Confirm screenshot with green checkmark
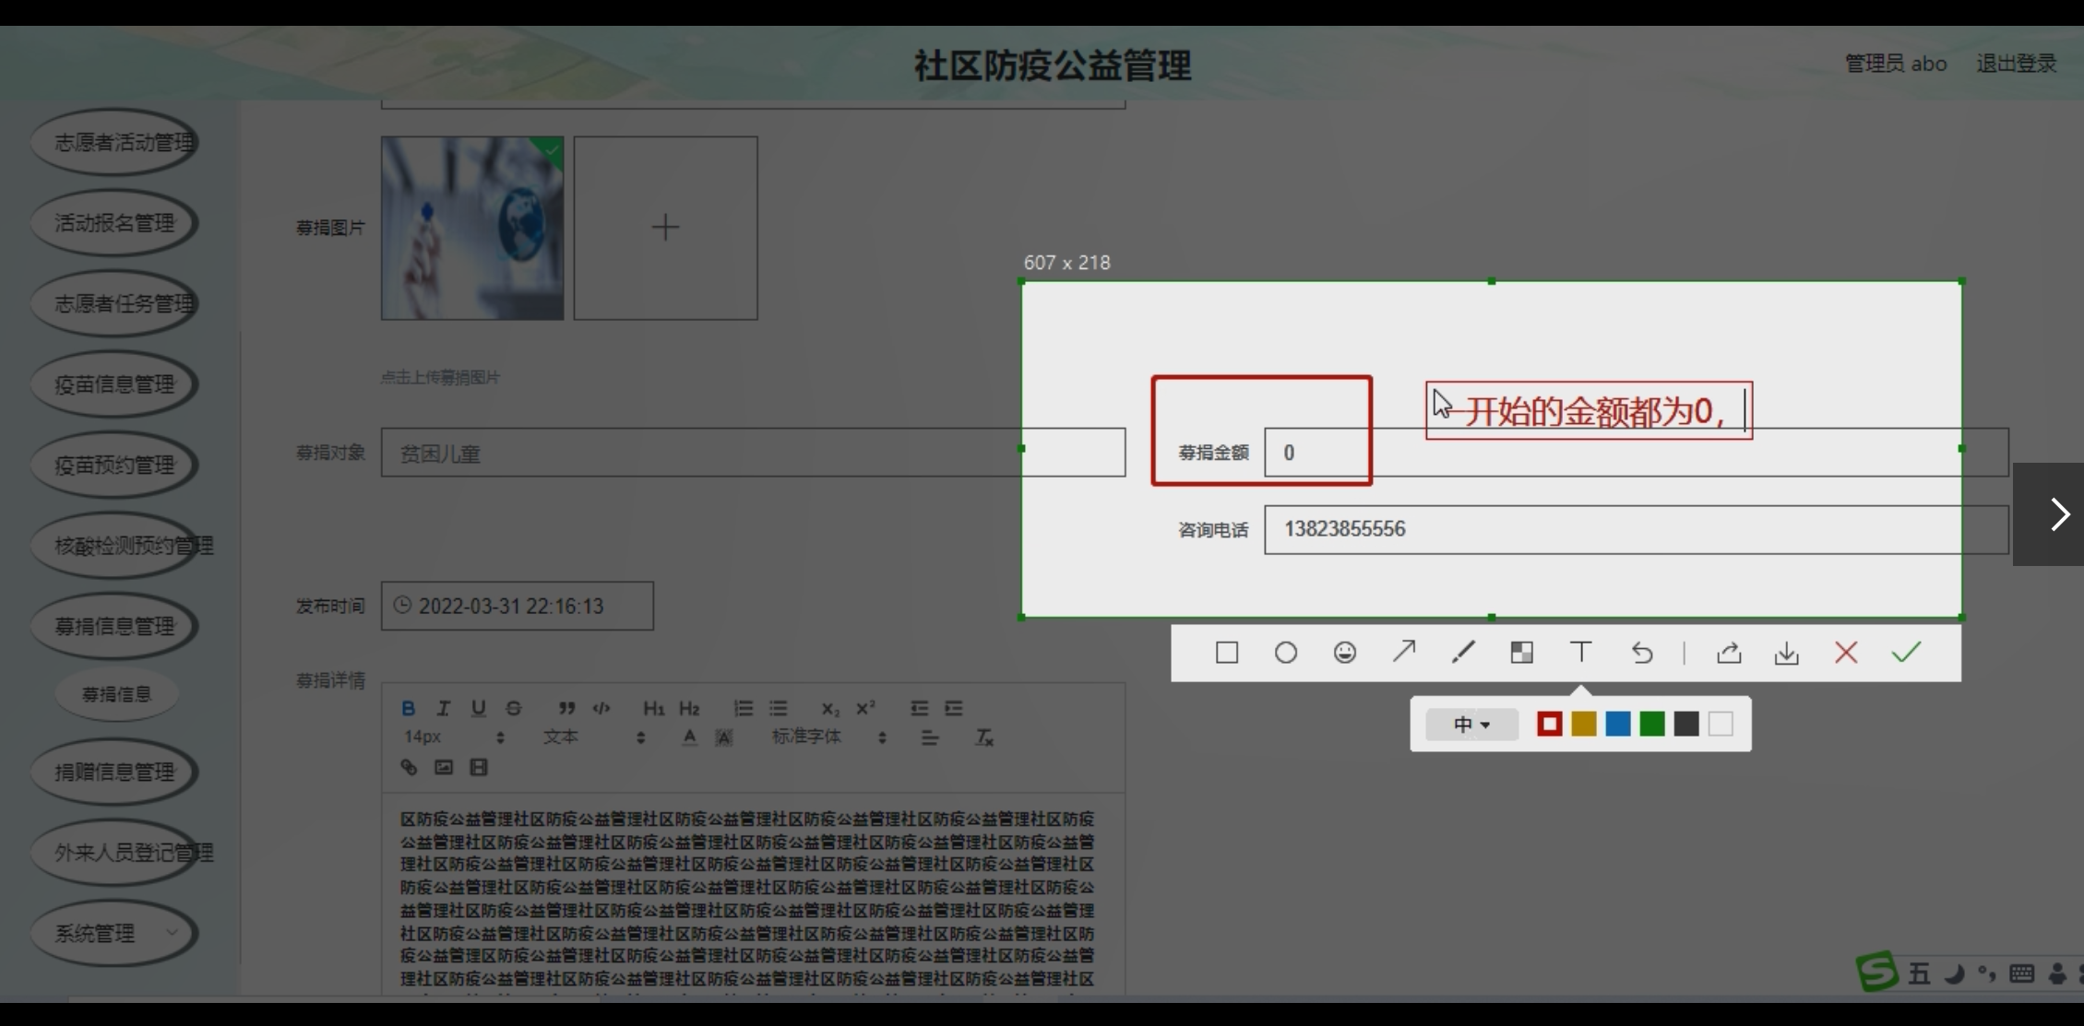The height and width of the screenshot is (1026, 2084). click(x=1906, y=653)
